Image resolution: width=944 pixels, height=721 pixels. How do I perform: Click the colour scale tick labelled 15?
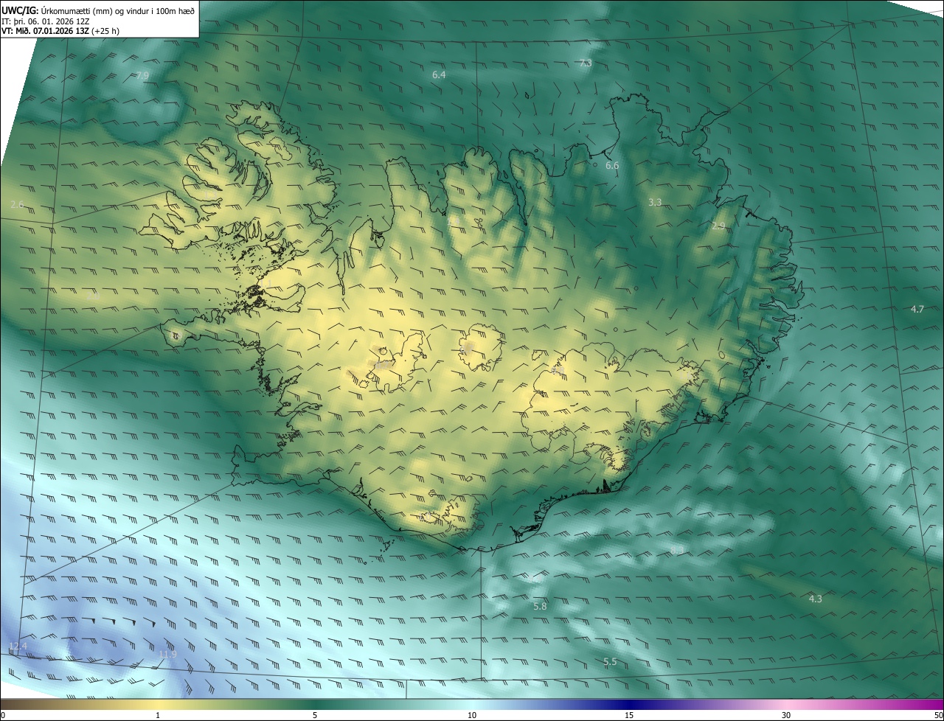[x=629, y=715]
